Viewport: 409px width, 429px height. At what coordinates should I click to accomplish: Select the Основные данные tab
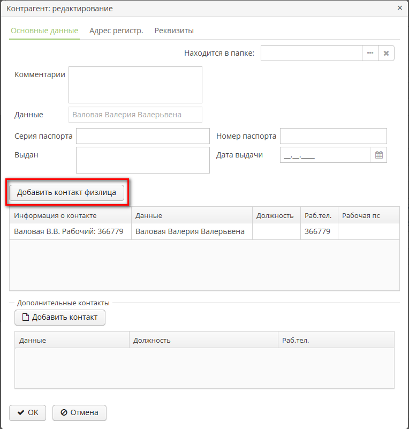[44, 31]
